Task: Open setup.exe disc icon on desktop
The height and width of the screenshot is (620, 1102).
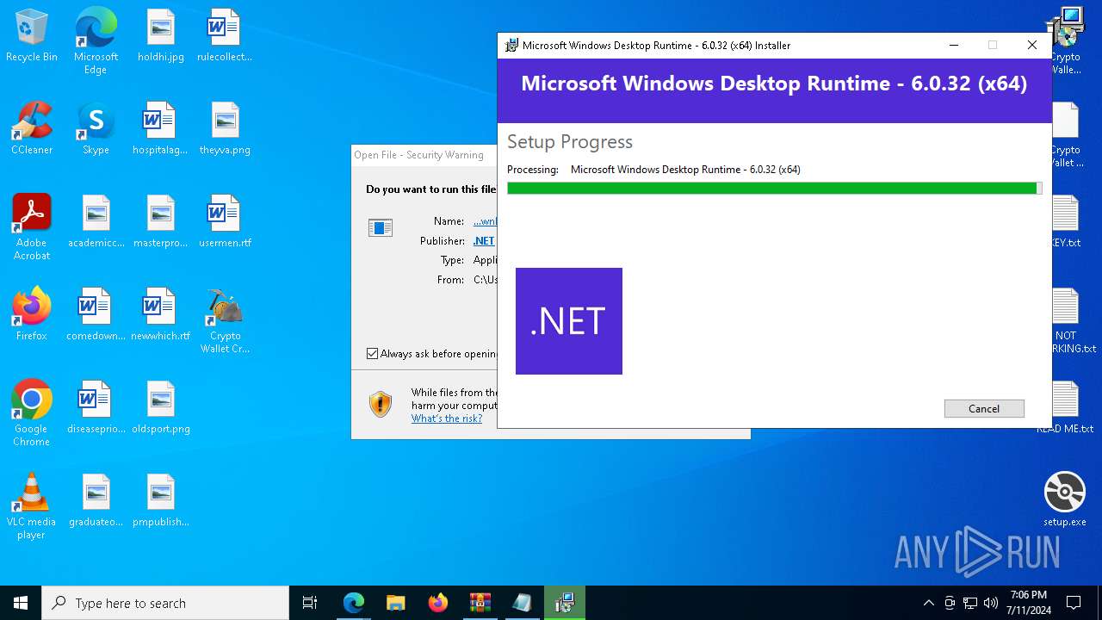Action: (1065, 499)
